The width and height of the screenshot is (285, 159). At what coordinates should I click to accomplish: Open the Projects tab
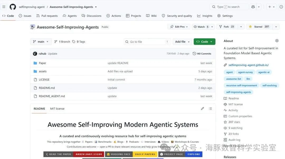pyautogui.click(x=134, y=16)
